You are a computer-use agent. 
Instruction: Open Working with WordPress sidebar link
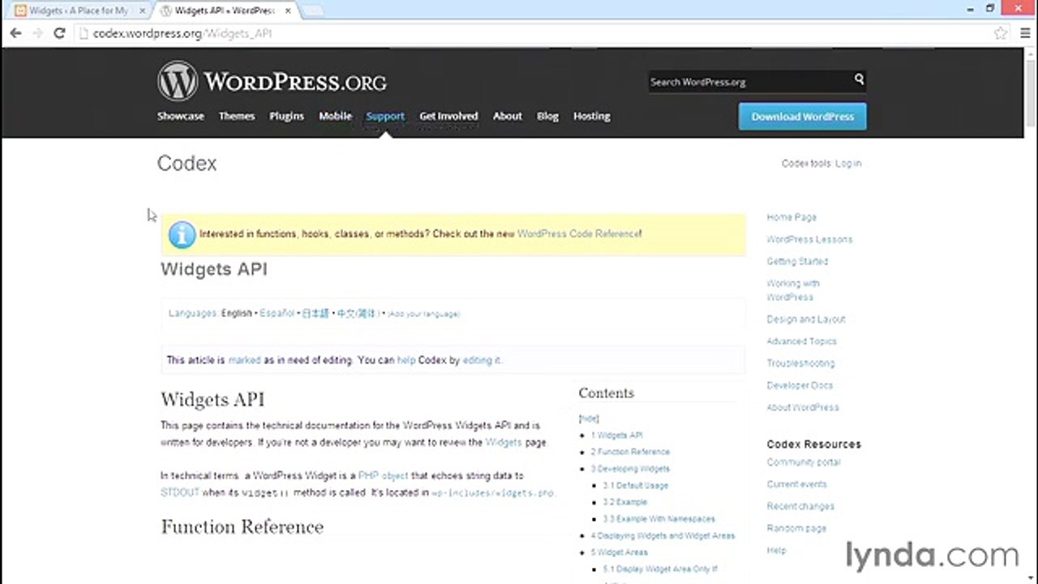tap(793, 290)
